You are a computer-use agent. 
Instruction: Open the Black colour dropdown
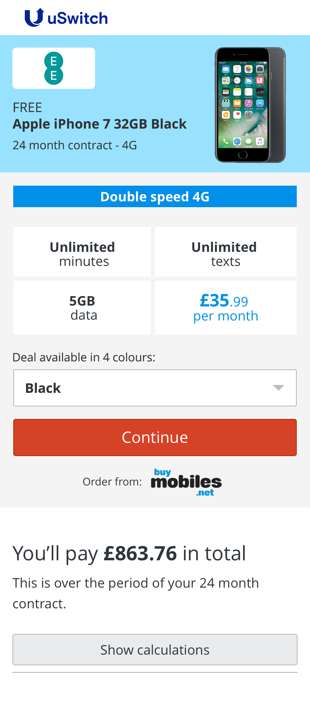coord(155,388)
